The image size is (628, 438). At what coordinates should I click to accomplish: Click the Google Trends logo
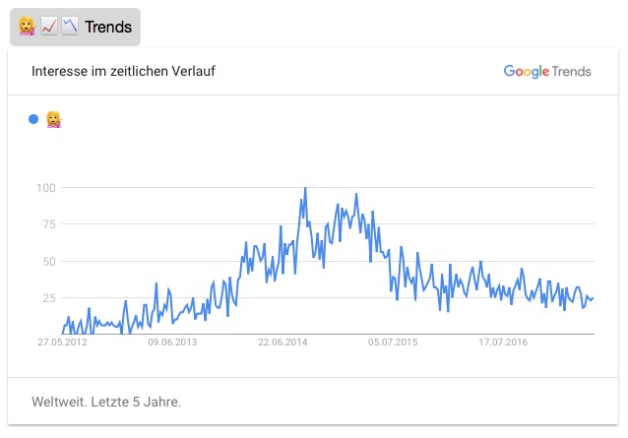pyautogui.click(x=547, y=71)
